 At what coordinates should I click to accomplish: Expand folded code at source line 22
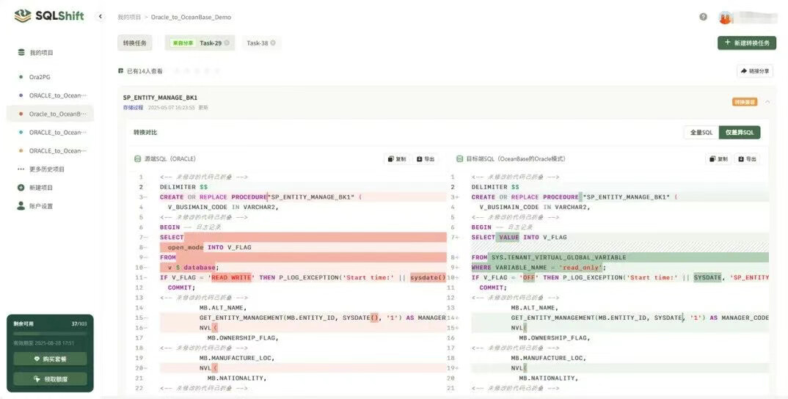tap(203, 388)
